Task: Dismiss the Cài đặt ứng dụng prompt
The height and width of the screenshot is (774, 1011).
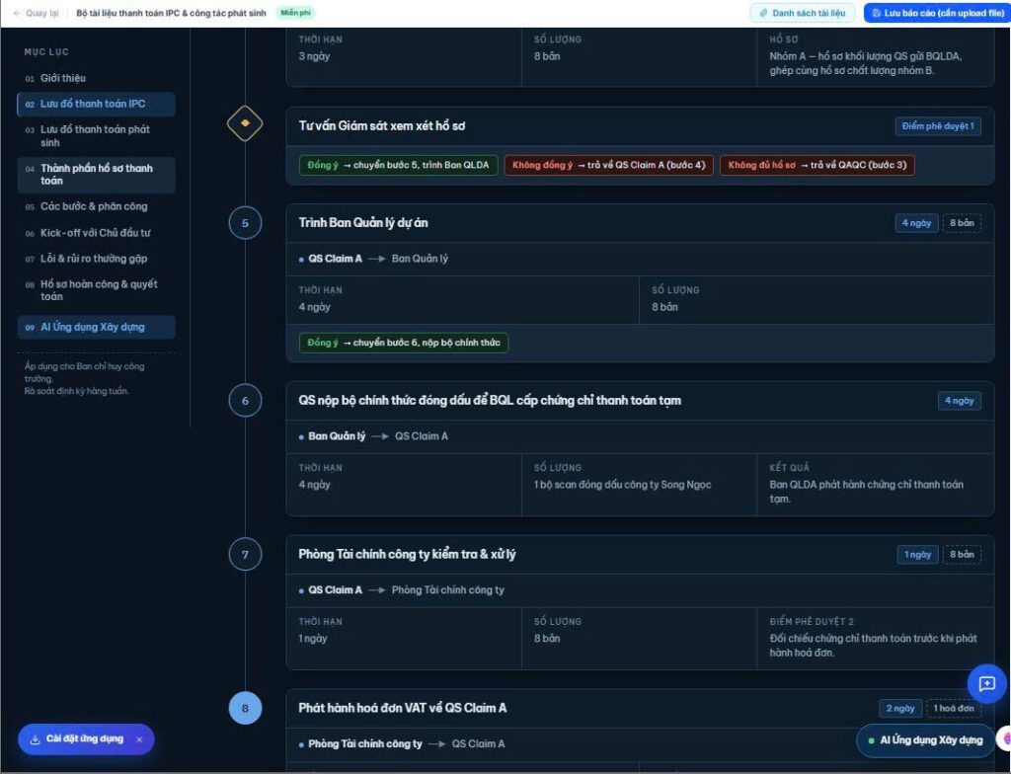Action: point(139,739)
